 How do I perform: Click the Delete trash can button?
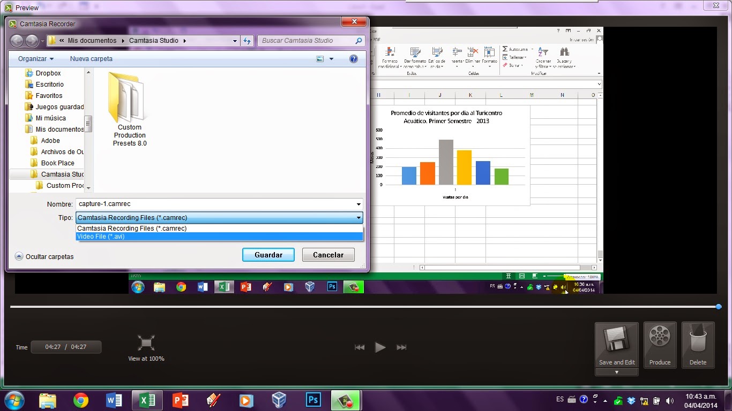pyautogui.click(x=698, y=345)
